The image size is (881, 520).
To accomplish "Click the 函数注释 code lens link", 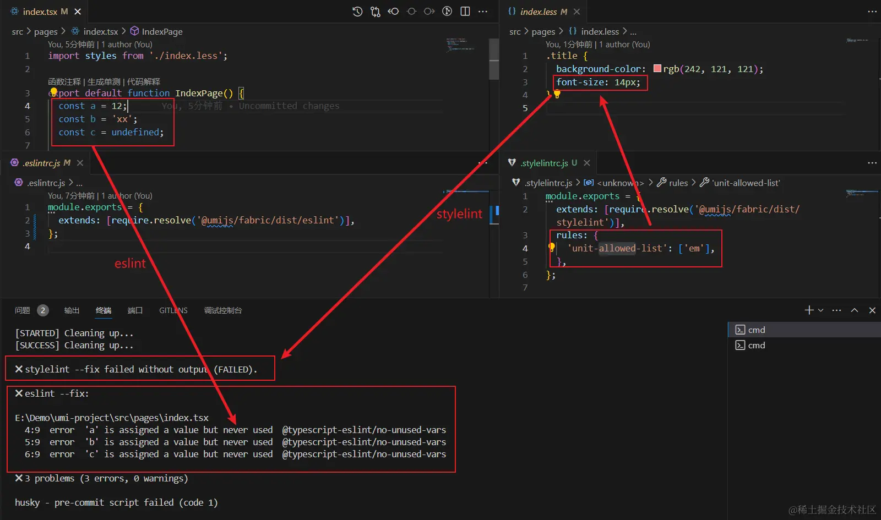I will (x=64, y=81).
